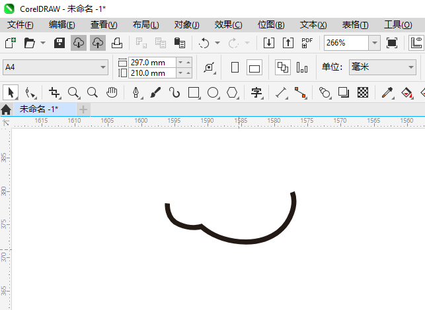Select the Shape edit tool
Image resolution: width=425 pixels, height=310 pixels.
pyautogui.click(x=30, y=92)
